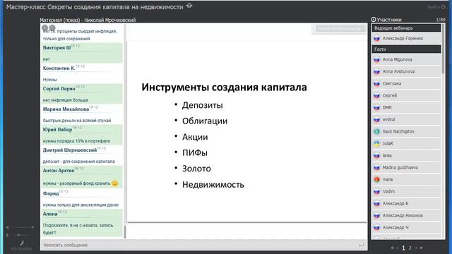Image resolution: width=452 pixels, height=254 pixels.
Task: Click the Участники panel clock icon
Action: pyautogui.click(x=374, y=20)
